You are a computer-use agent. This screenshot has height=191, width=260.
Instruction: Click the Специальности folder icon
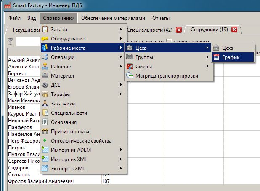tap(45, 113)
